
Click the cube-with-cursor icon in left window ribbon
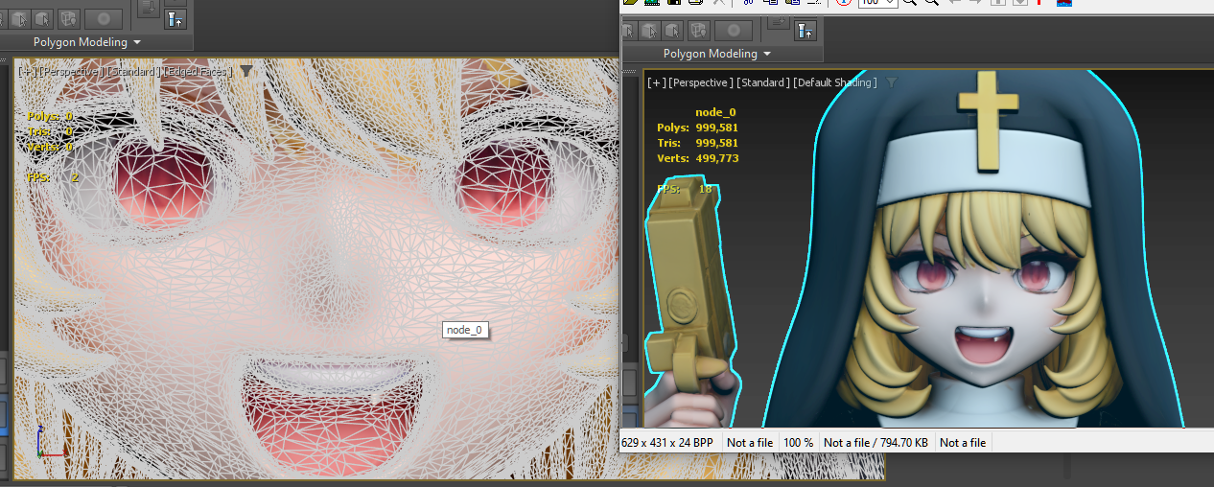pyautogui.click(x=18, y=18)
